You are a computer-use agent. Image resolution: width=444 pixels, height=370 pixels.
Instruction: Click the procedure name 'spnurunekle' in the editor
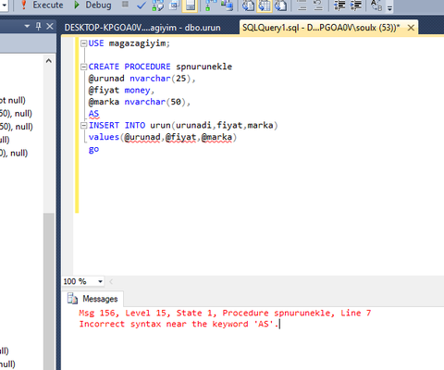pos(203,67)
